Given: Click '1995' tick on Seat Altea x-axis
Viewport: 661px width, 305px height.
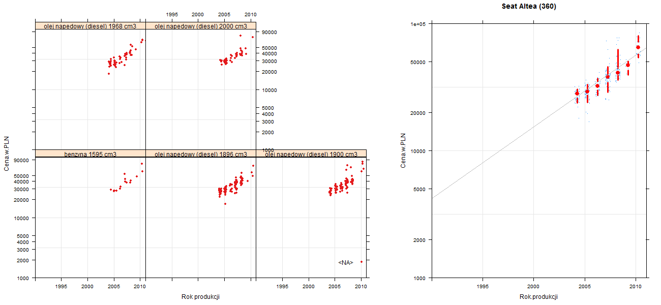Looking at the screenshot, I should pos(483,287).
